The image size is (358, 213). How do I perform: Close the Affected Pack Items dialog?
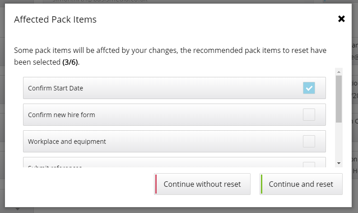341,19
